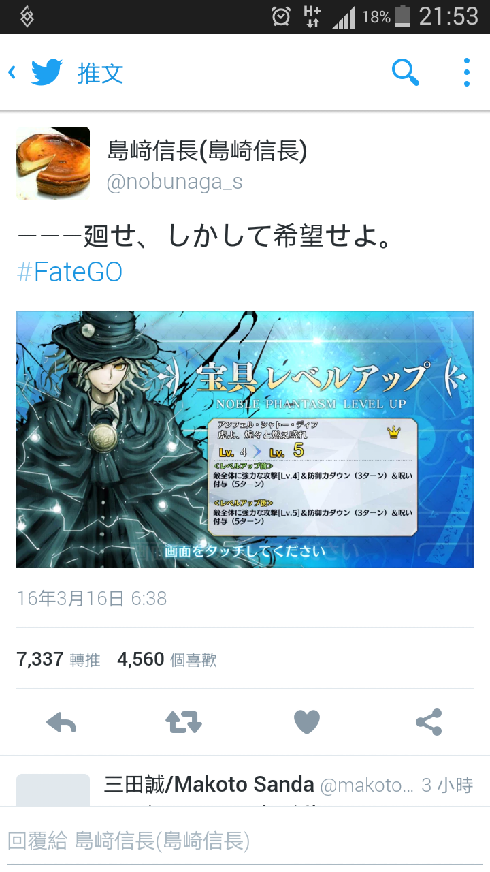The image size is (490, 872).
Task: Tap the reply arrow icon
Action: pyautogui.click(x=61, y=722)
